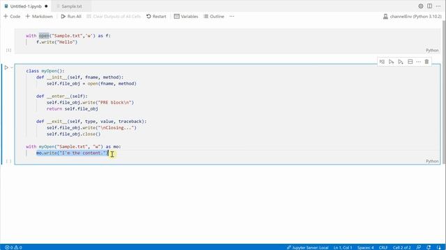Image resolution: width=446 pixels, height=250 pixels.
Task: Expand run options dropdown beside run button
Action: tap(12, 67)
